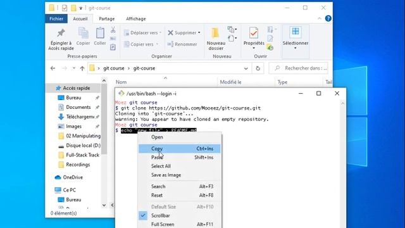Open the 02 Manipulating folder in sidebar
Screen dimensions: 405x228
[x=79, y=136]
